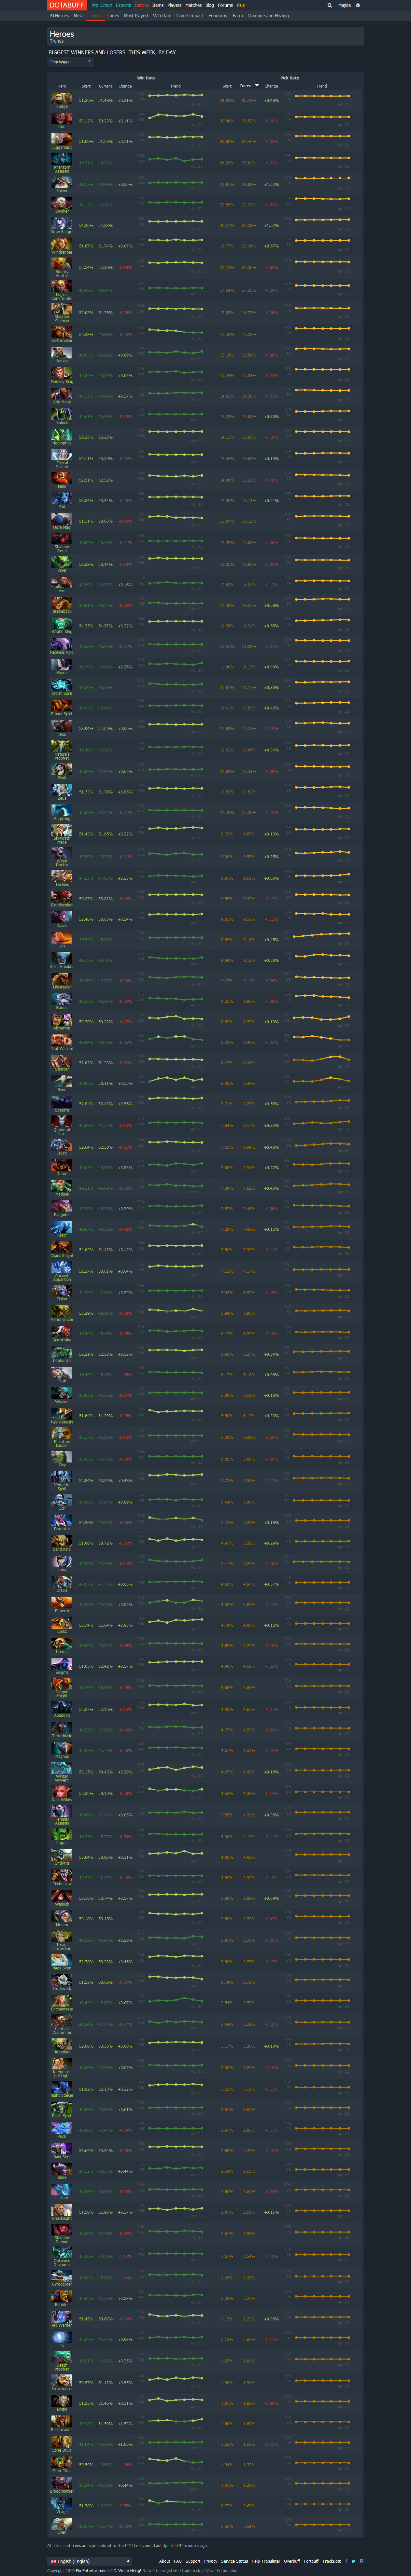The image size is (411, 2576).
Task: Click the Plus link in the header
Action: point(241,5)
